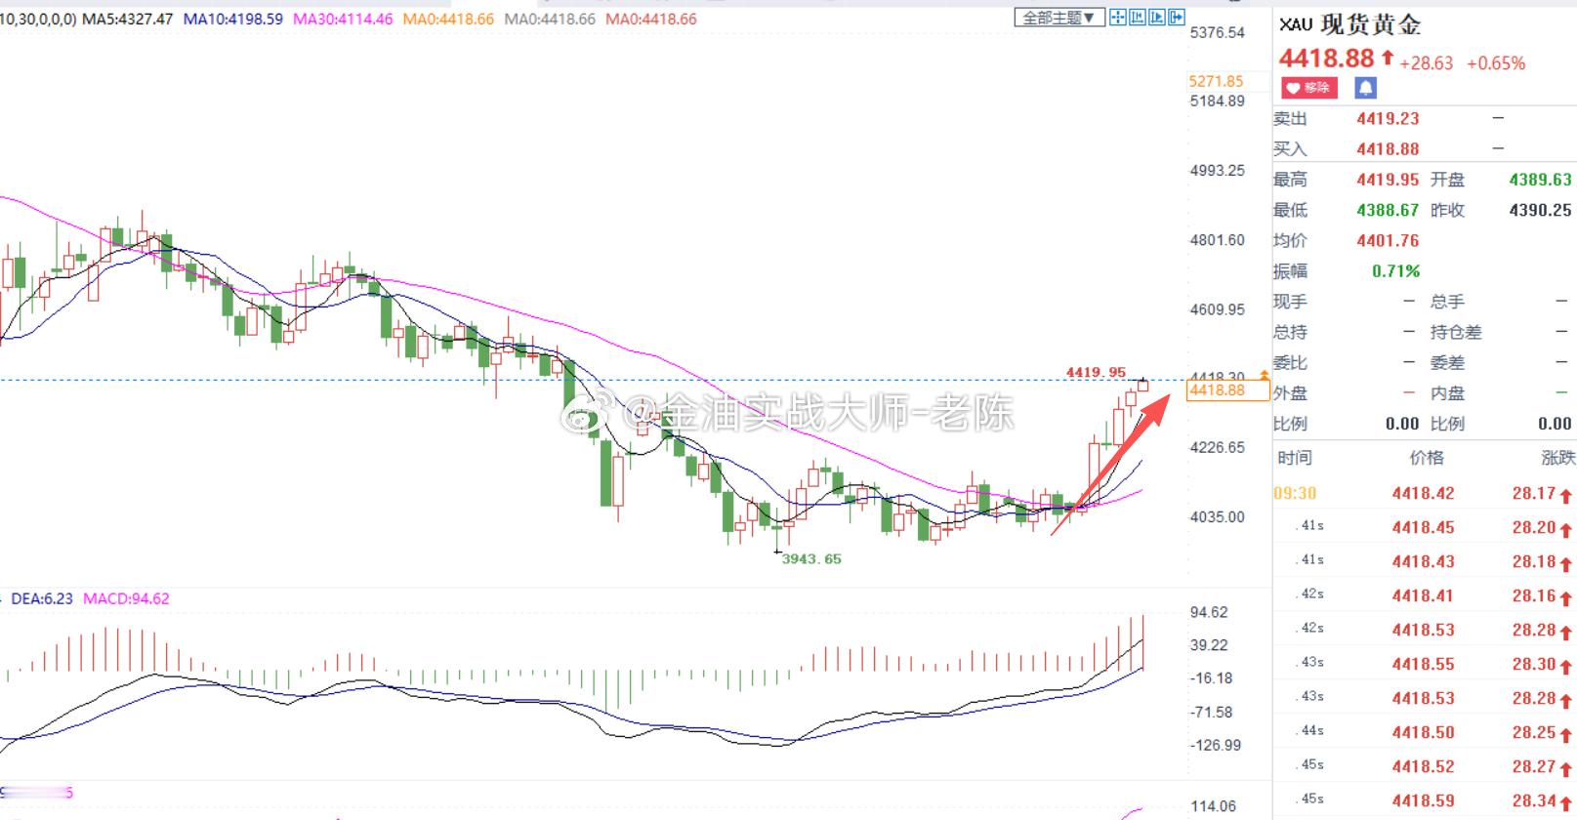Click the 4419.95 high price marker

1096,372
